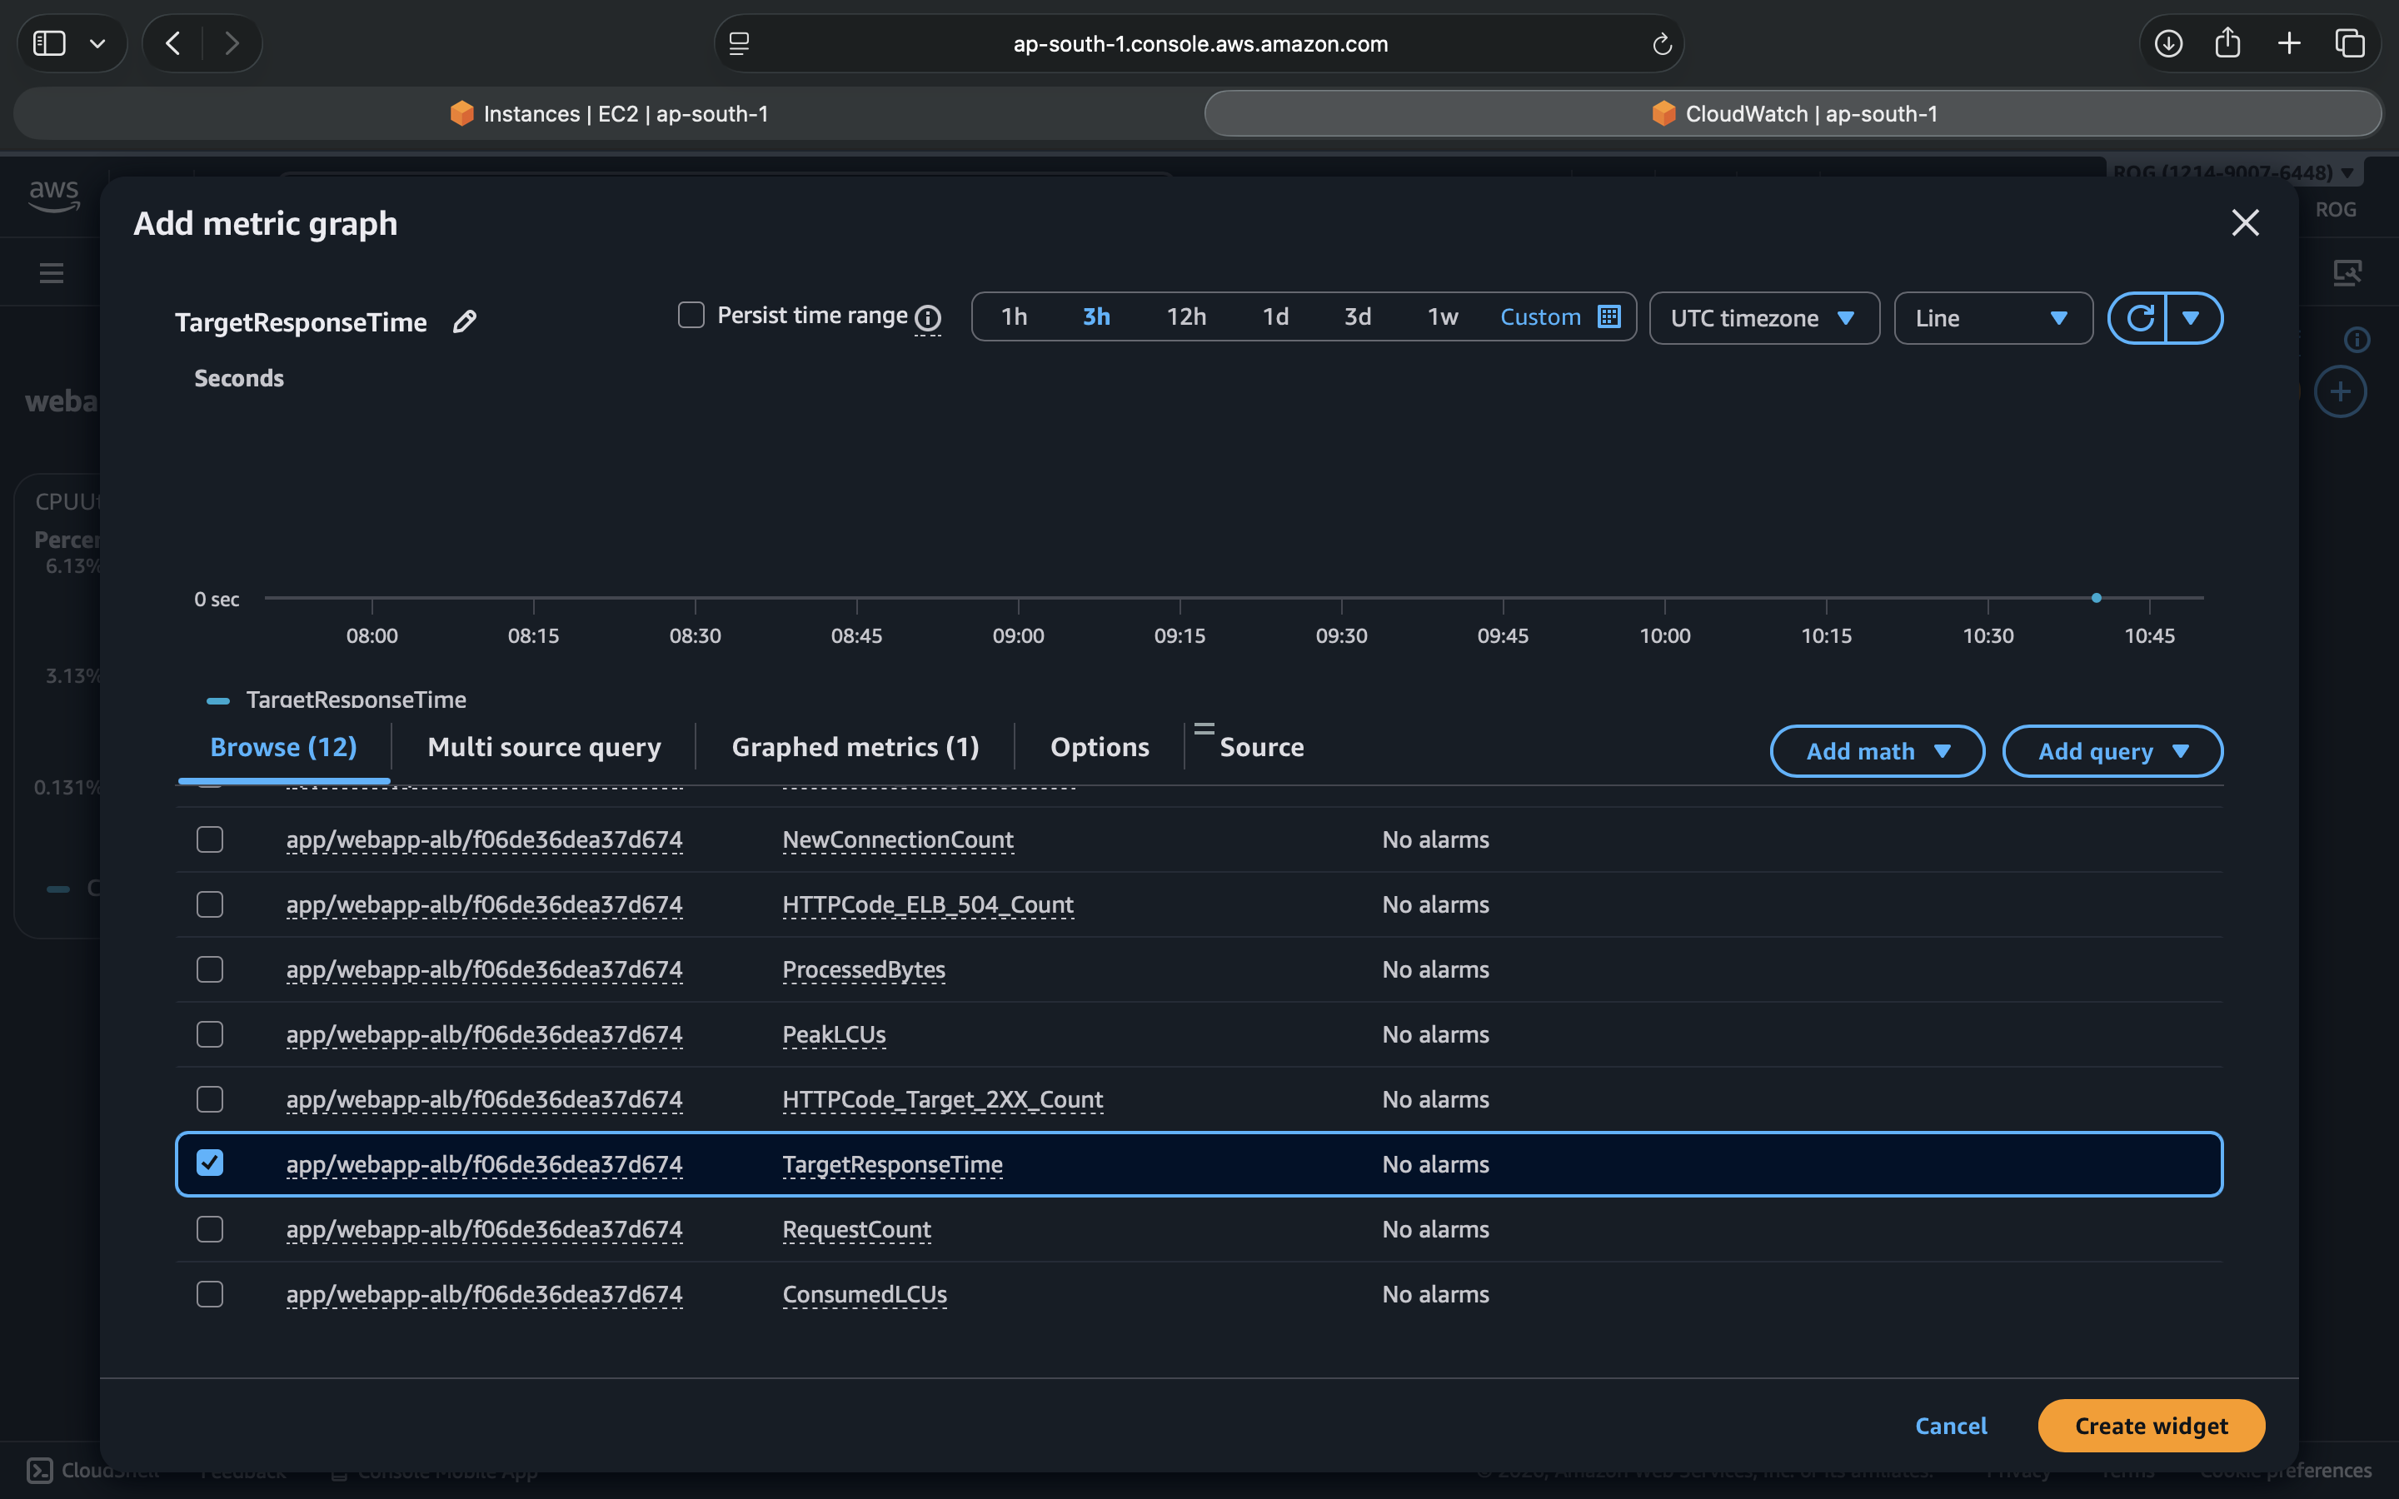
Task: Open a new tab with the plus icon
Action: pos(2289,42)
